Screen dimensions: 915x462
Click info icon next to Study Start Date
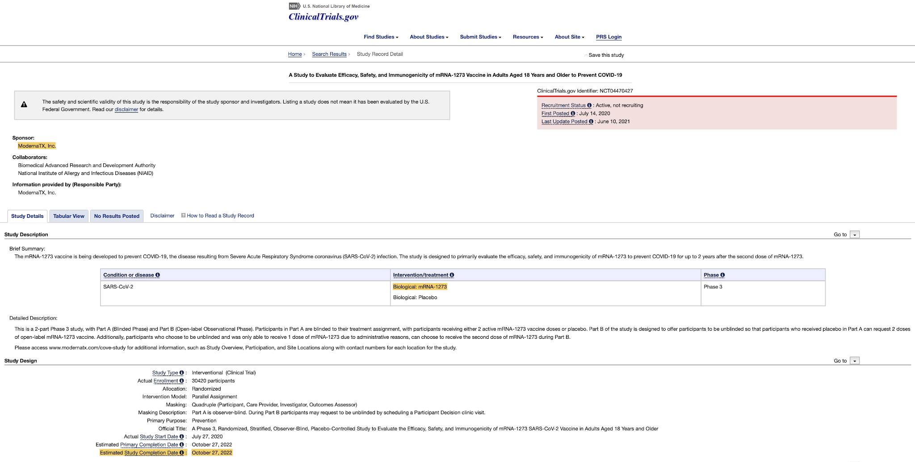[181, 437]
